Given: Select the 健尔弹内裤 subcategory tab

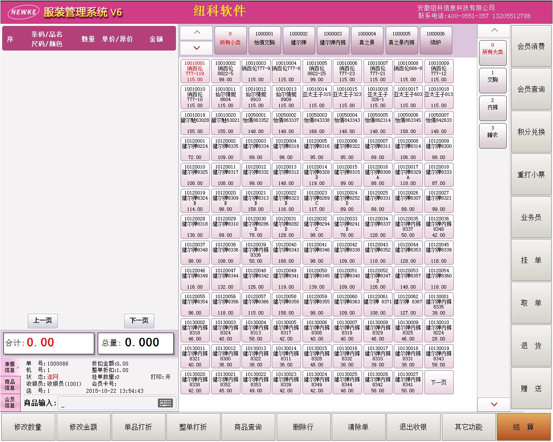Looking at the screenshot, I should (x=332, y=38).
